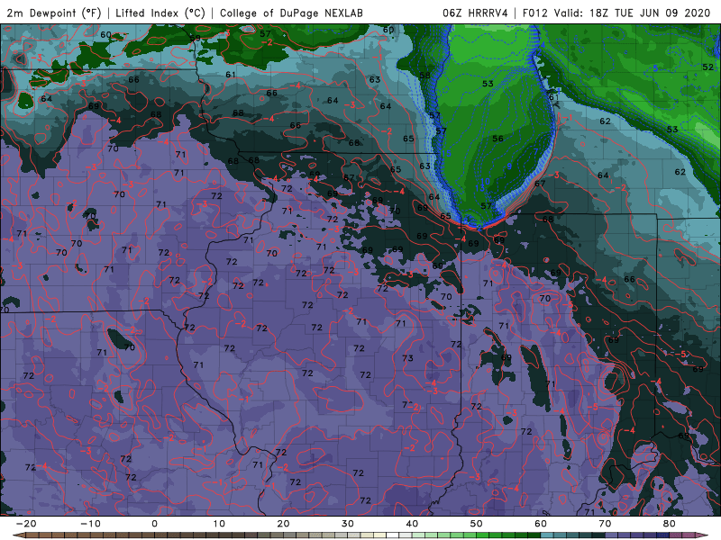Click the 70 label on the color scale
Screen dimensions: 721x540
tap(605, 524)
